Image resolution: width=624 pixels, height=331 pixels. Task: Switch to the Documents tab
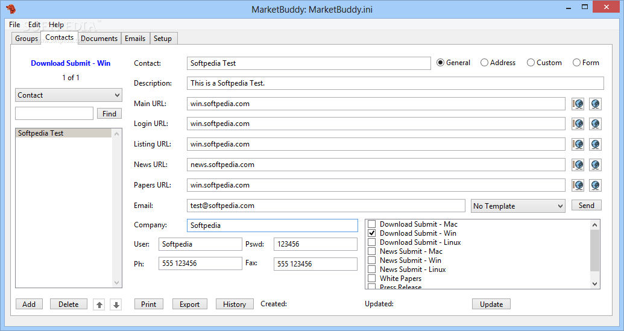coord(99,39)
